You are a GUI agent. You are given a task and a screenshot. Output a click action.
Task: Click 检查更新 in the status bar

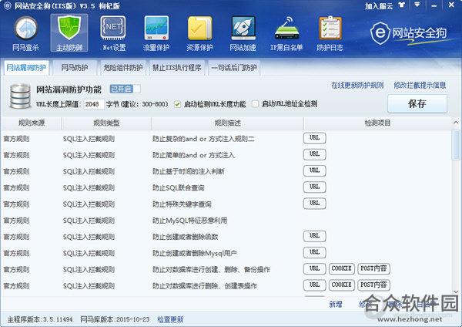click(x=170, y=319)
